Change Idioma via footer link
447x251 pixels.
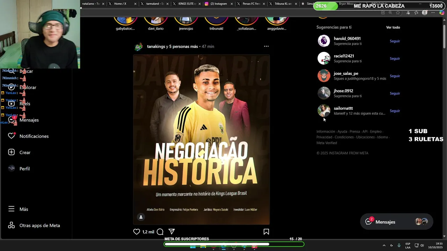tap(382, 137)
